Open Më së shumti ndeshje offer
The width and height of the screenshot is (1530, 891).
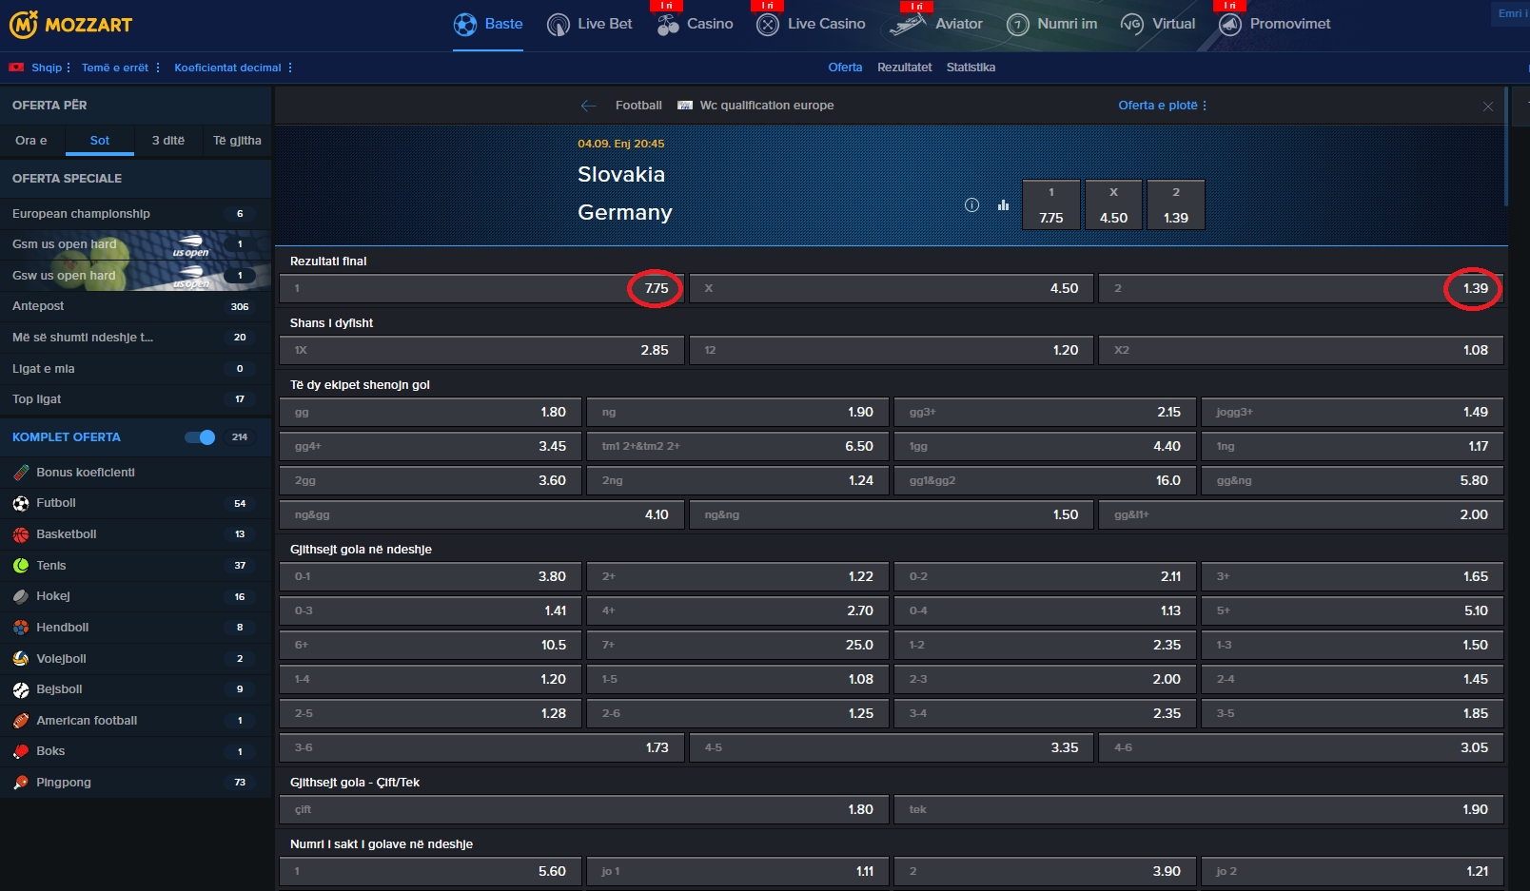(135, 338)
